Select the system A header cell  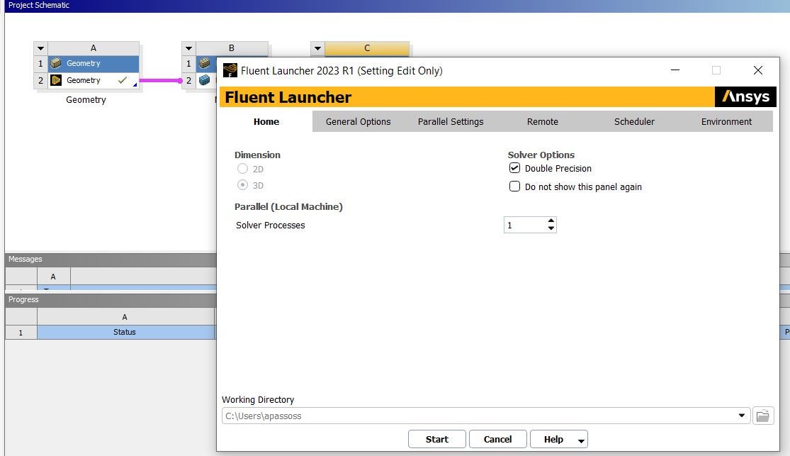94,48
